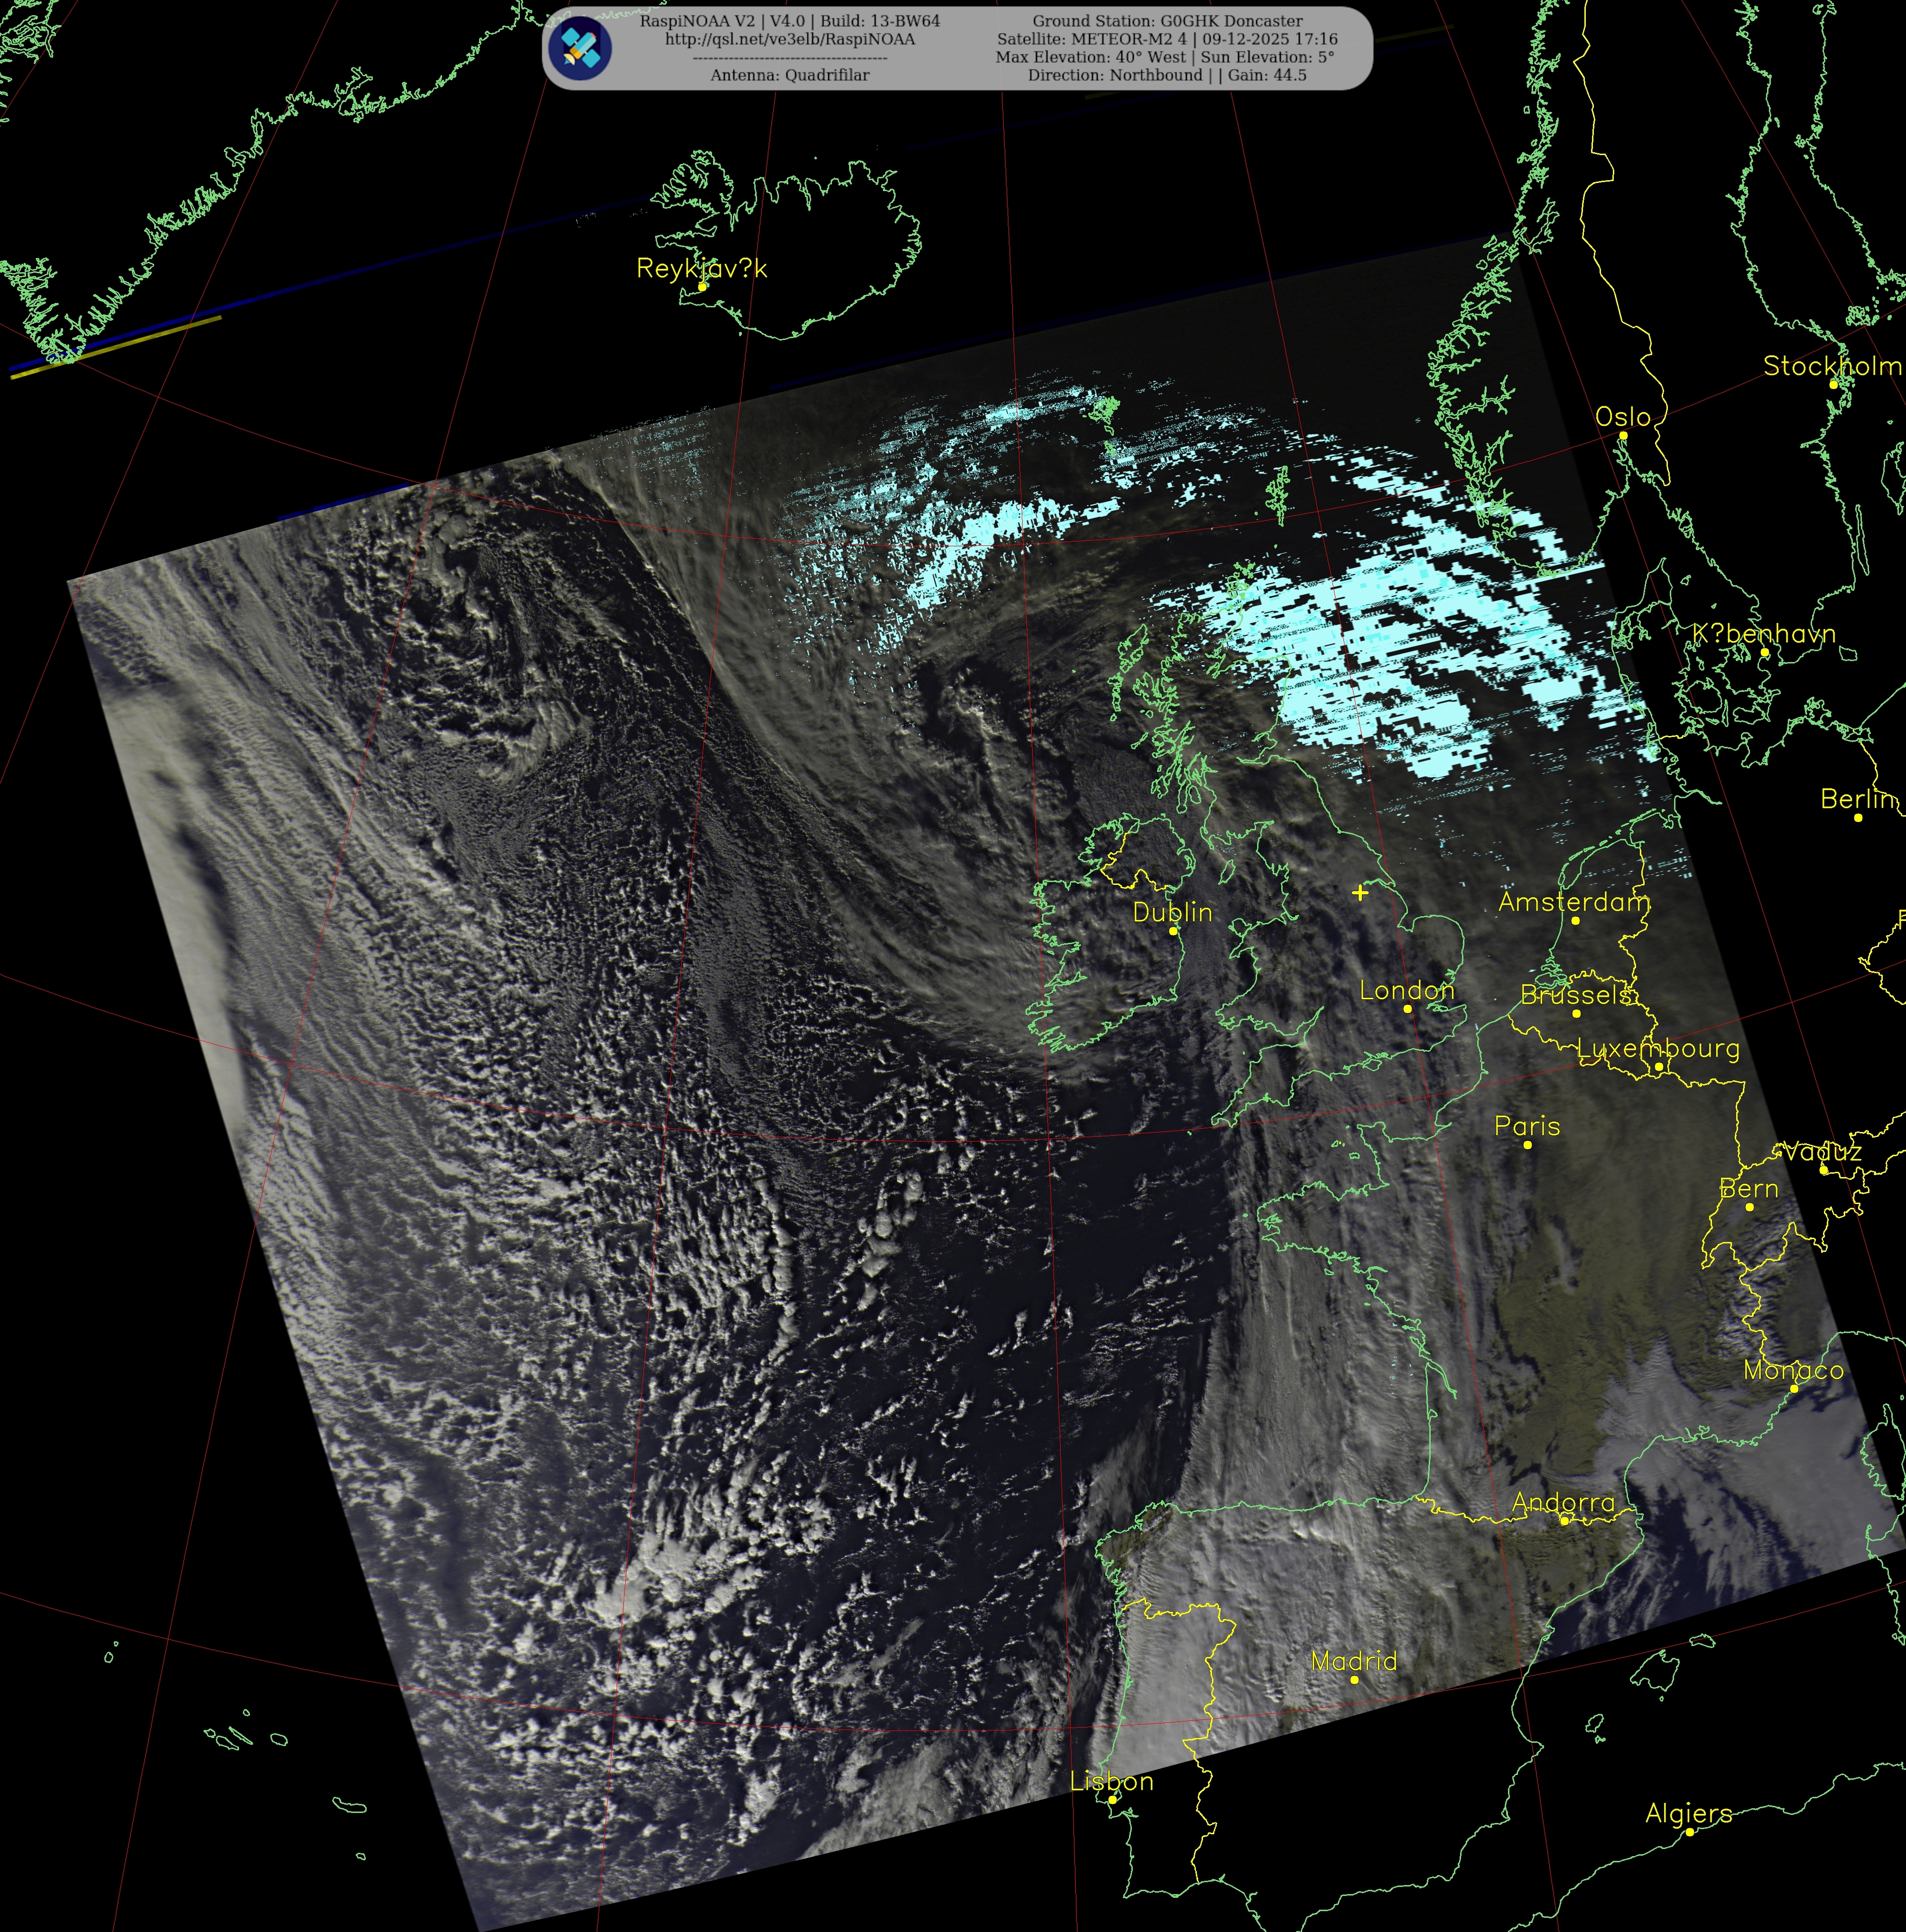Screen dimensions: 1906x1932
Task: Click the Andorra label text
Action: pyautogui.click(x=1563, y=1502)
